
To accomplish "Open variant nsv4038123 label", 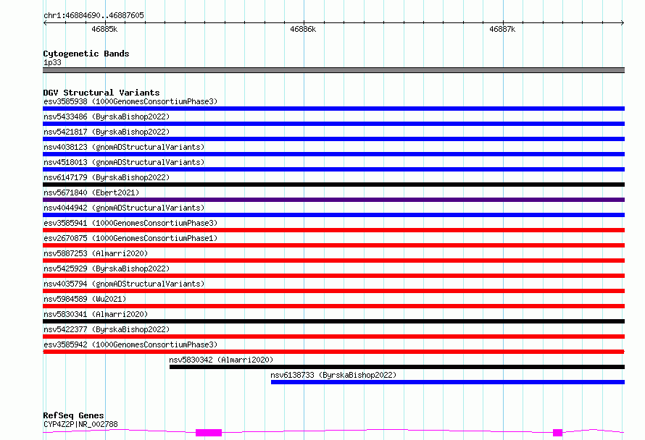I will [124, 147].
